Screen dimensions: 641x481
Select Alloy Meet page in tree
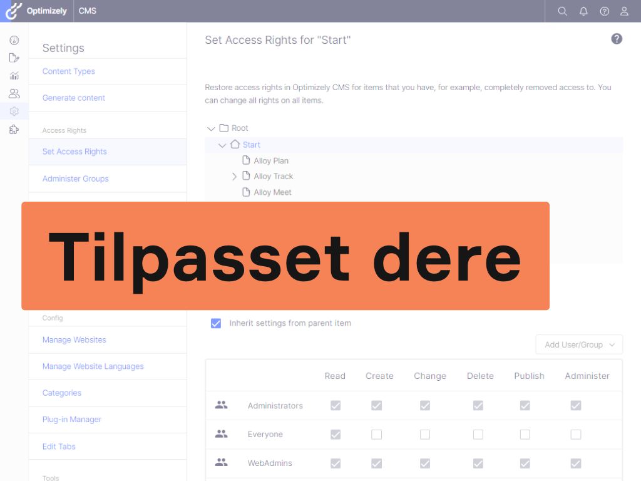[272, 192]
